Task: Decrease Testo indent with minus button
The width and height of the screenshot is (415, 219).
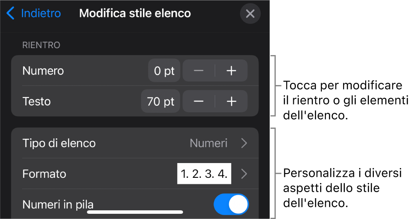Action: [199, 101]
